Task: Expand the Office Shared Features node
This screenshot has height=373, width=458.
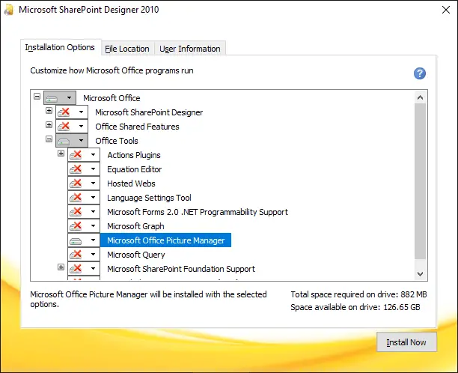Action: tap(49, 125)
